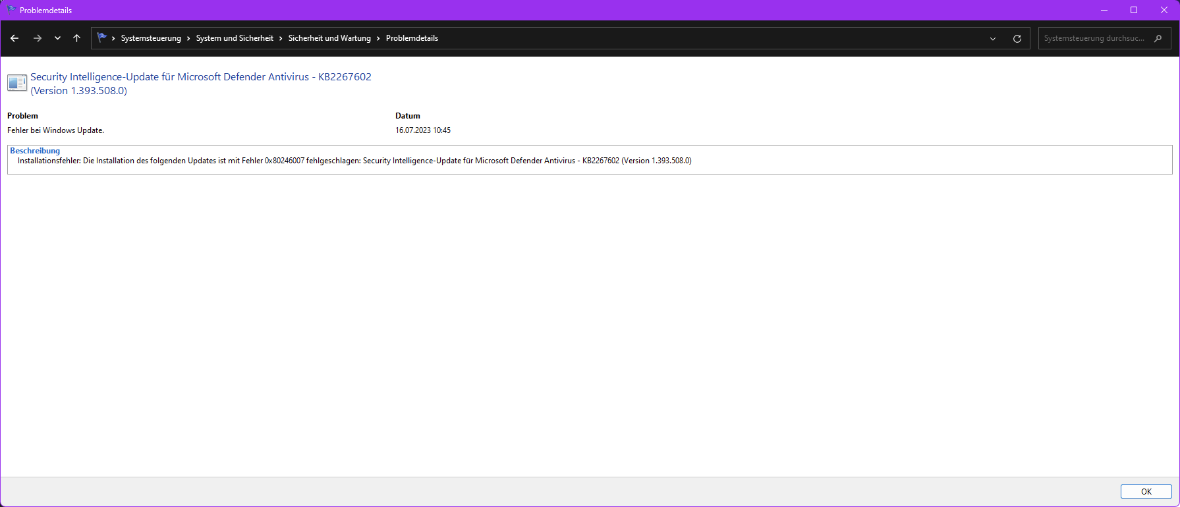Expand chevron after System und Sicherheit
1180x507 pixels.
pyautogui.click(x=281, y=38)
